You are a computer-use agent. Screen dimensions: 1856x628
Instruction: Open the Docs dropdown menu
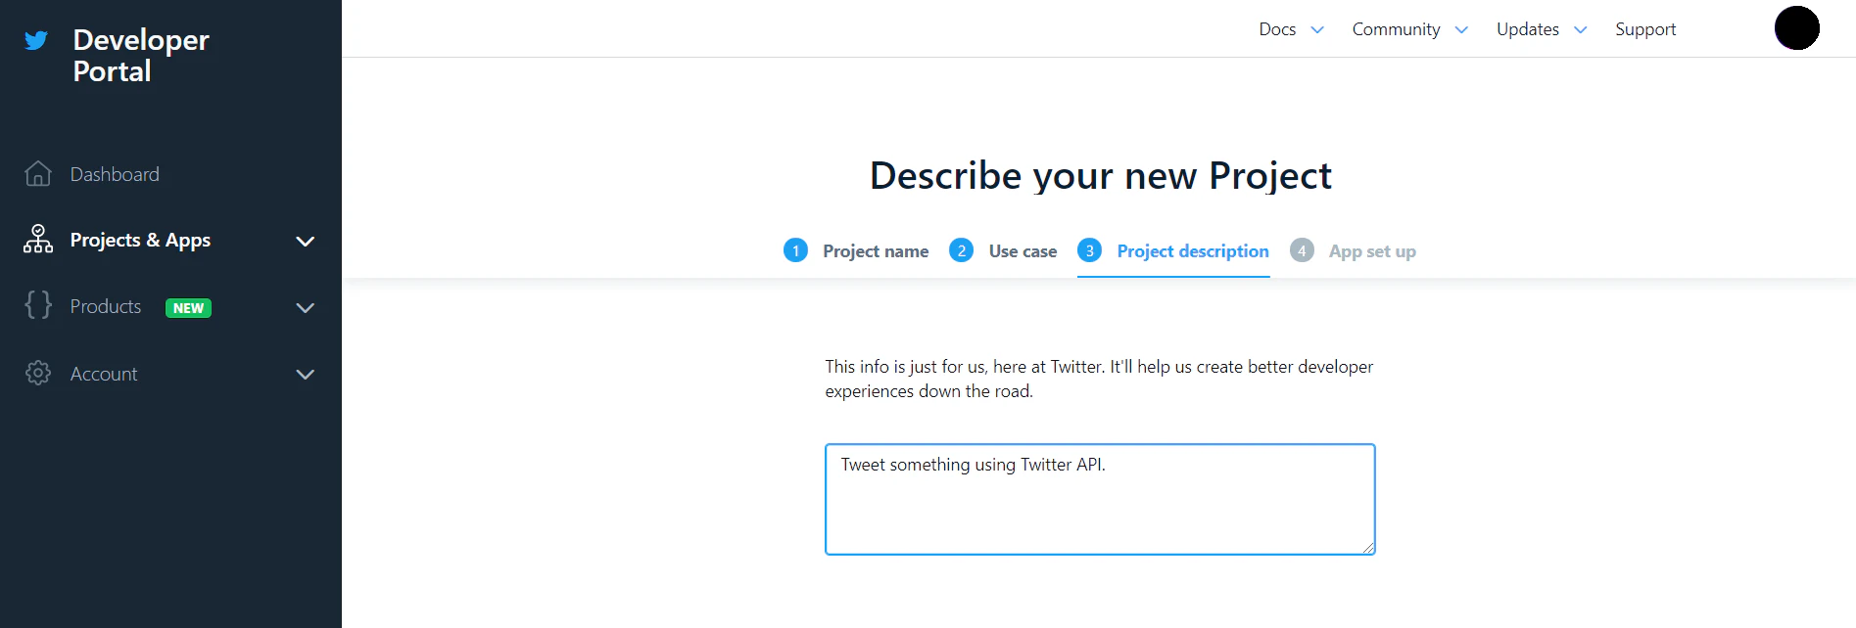click(x=1291, y=29)
